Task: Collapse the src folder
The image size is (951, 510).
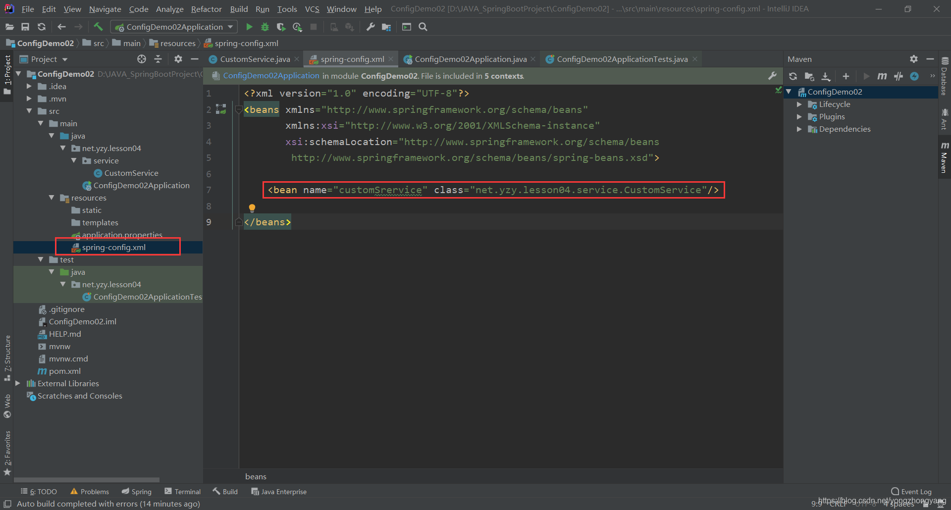Action: 29,111
